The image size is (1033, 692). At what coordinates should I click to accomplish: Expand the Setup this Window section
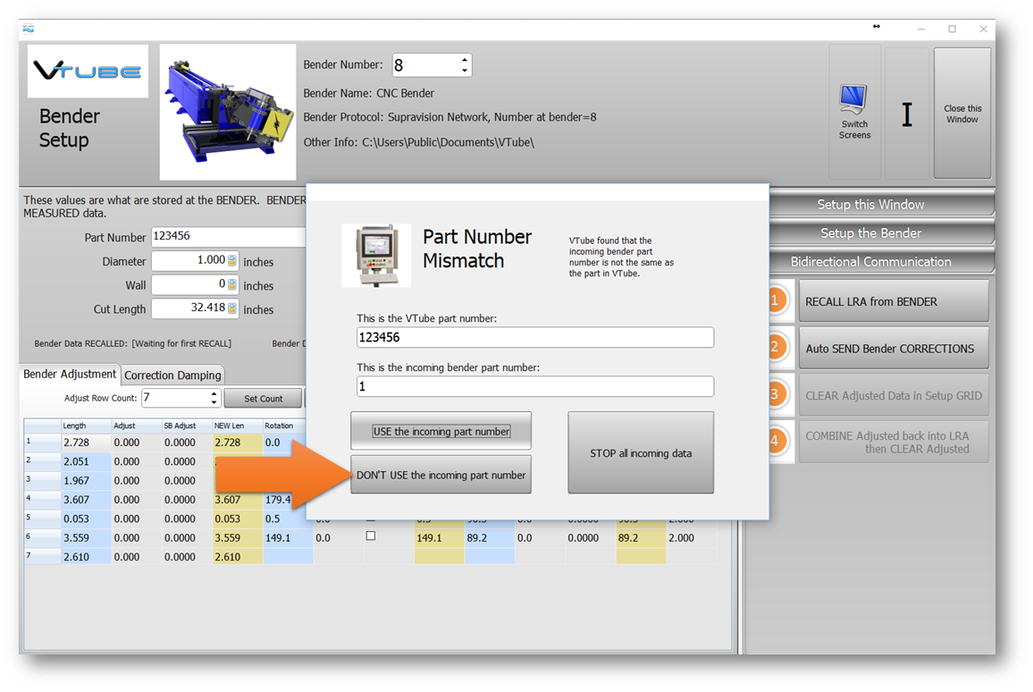point(870,205)
